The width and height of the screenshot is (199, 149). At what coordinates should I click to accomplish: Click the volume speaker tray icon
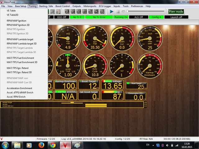(x=167, y=145)
